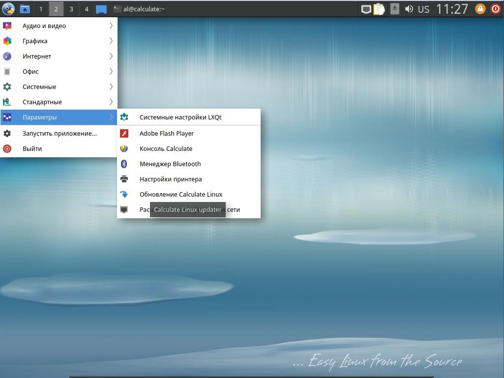Switch to workspace 3

pos(71,8)
